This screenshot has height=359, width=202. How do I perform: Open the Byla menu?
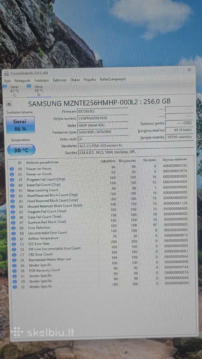(7, 81)
